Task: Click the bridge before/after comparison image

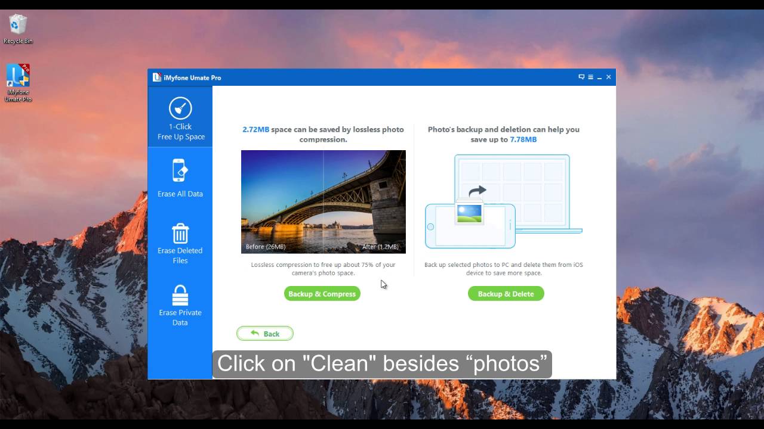Action: (x=324, y=202)
